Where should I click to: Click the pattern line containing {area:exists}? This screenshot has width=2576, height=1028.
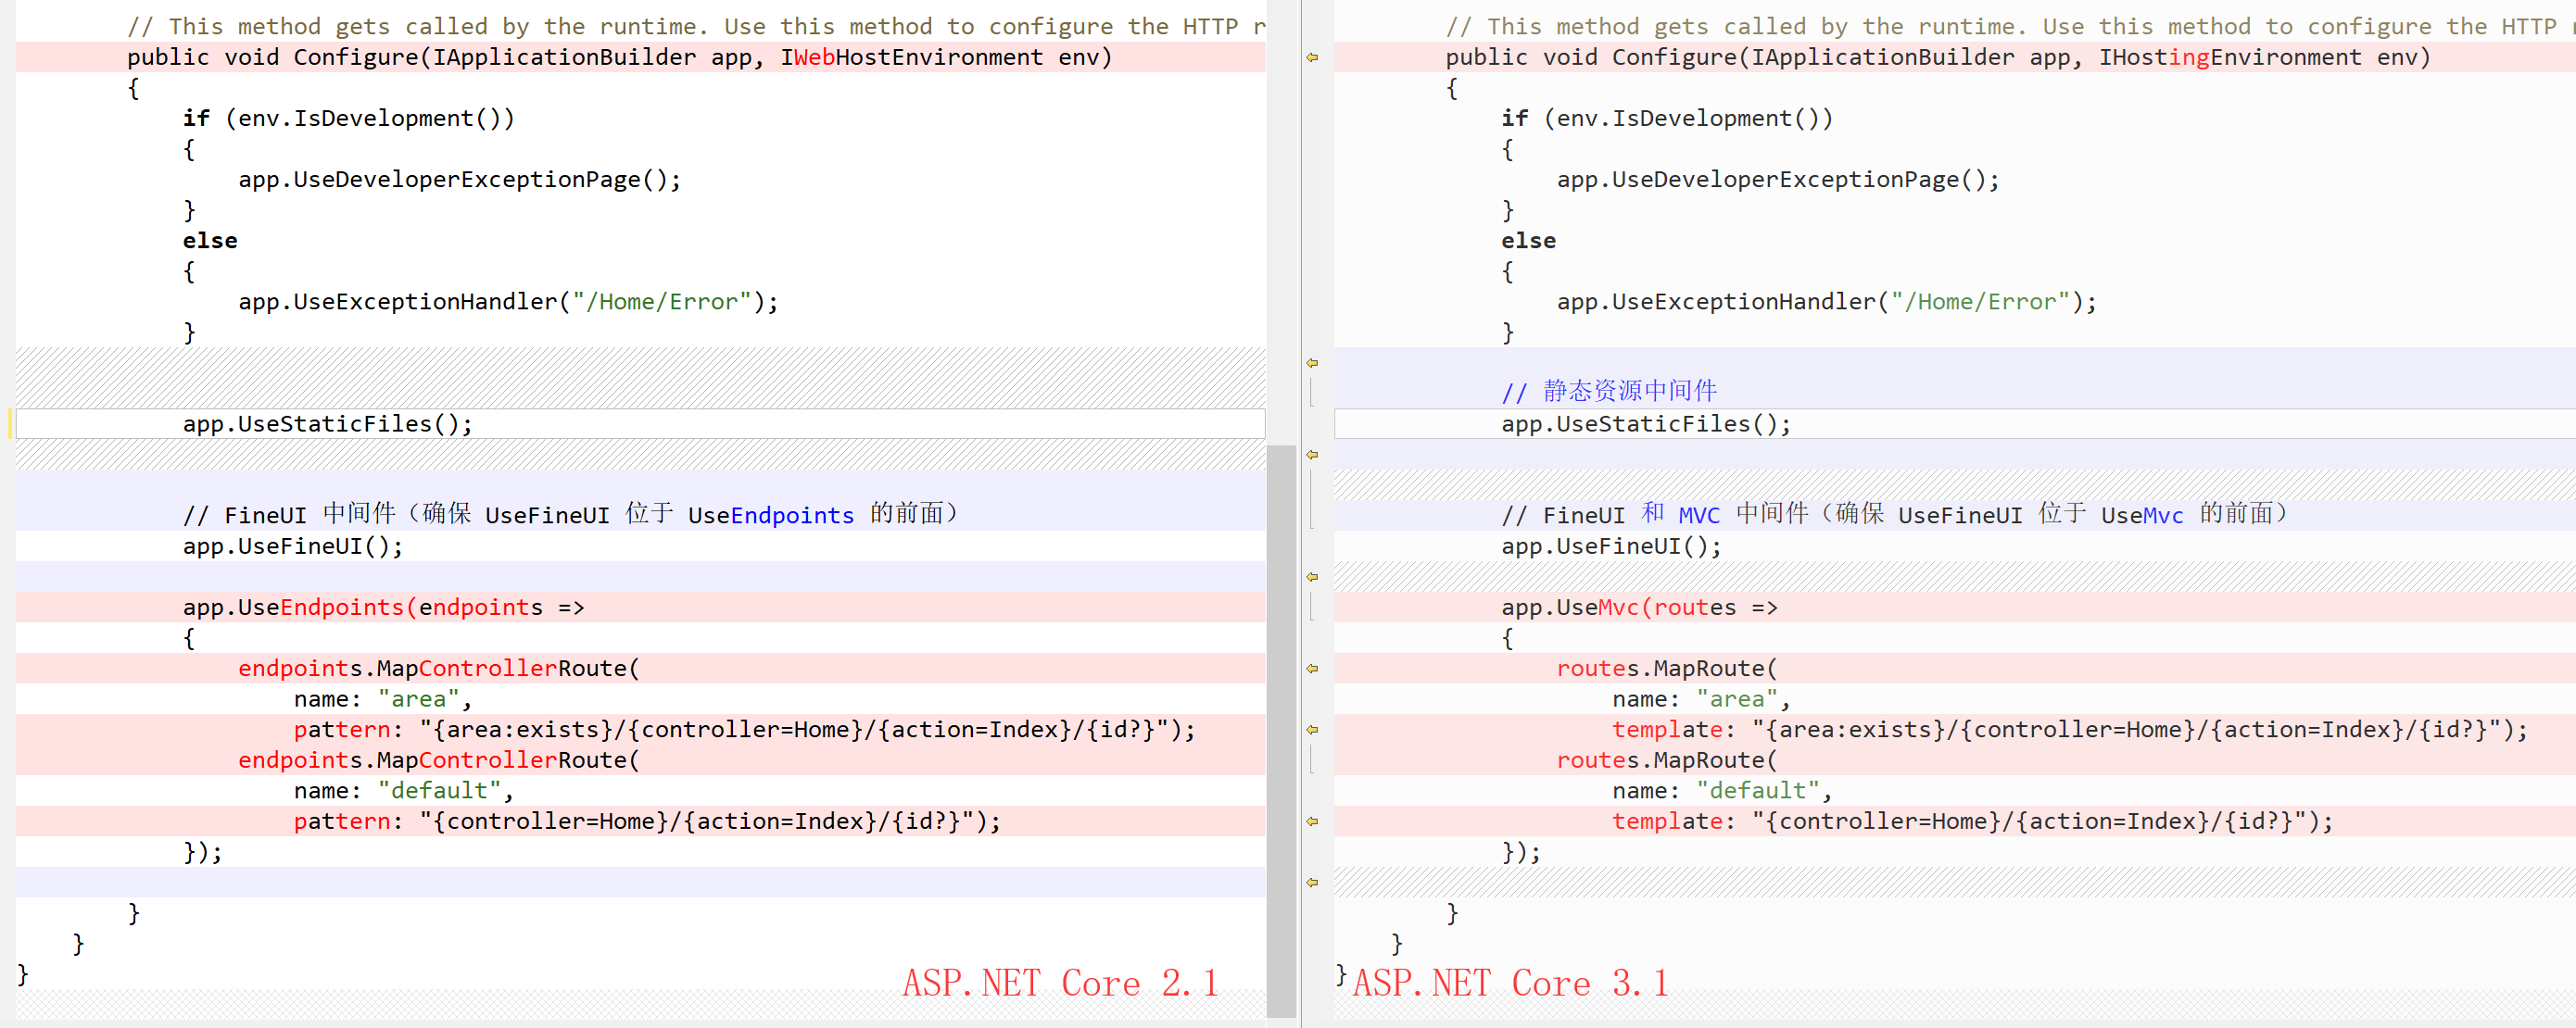[x=744, y=731]
